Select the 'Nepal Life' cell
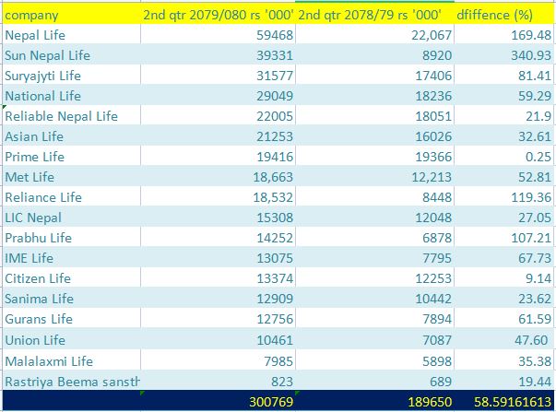556x412 pixels. (x=71, y=34)
